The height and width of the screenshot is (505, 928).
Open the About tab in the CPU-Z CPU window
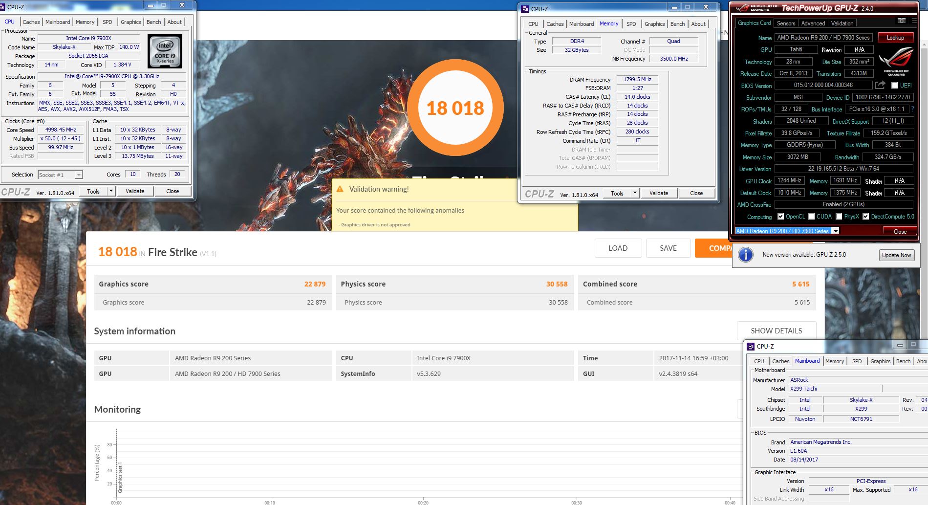click(x=174, y=22)
